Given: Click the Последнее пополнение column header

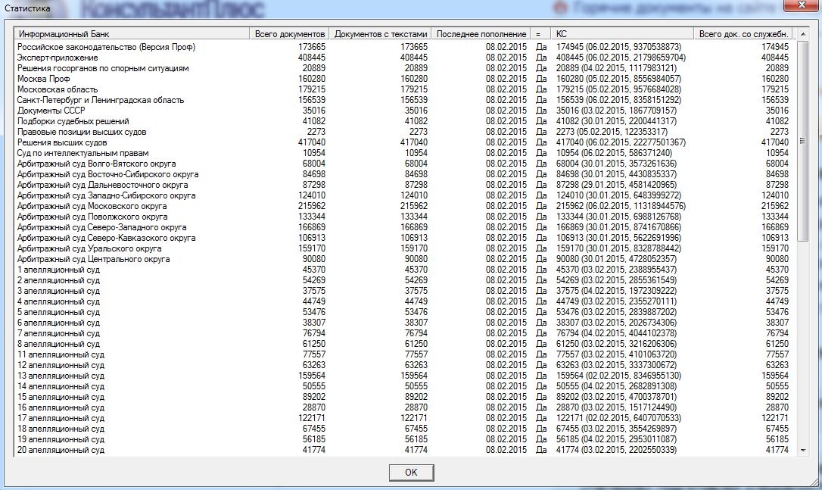Looking at the screenshot, I should tap(481, 33).
